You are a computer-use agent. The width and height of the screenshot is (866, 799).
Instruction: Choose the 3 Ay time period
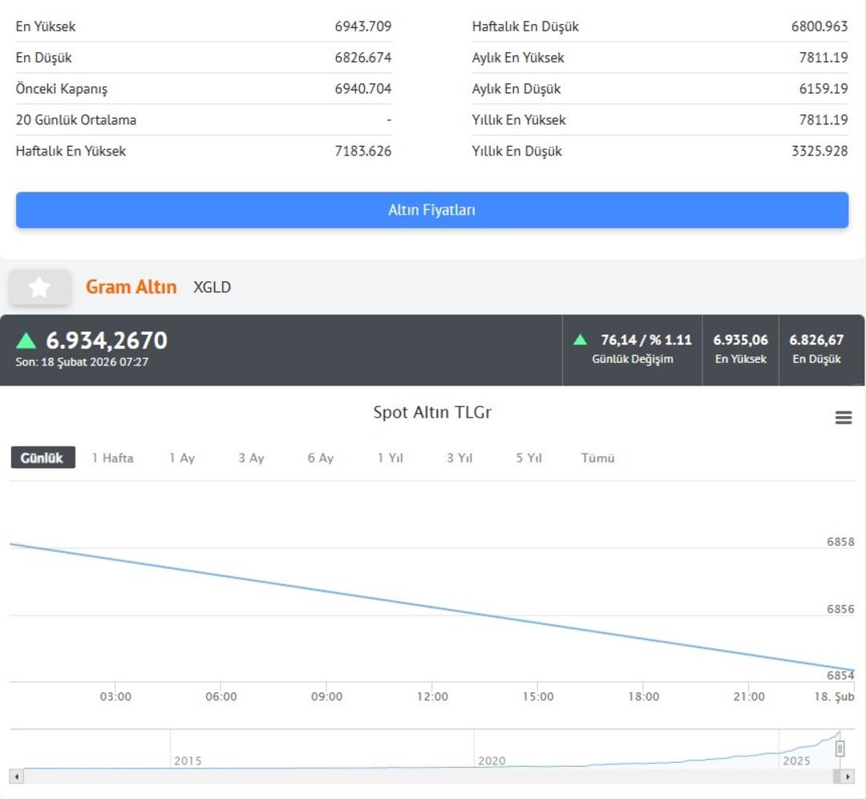tap(251, 458)
